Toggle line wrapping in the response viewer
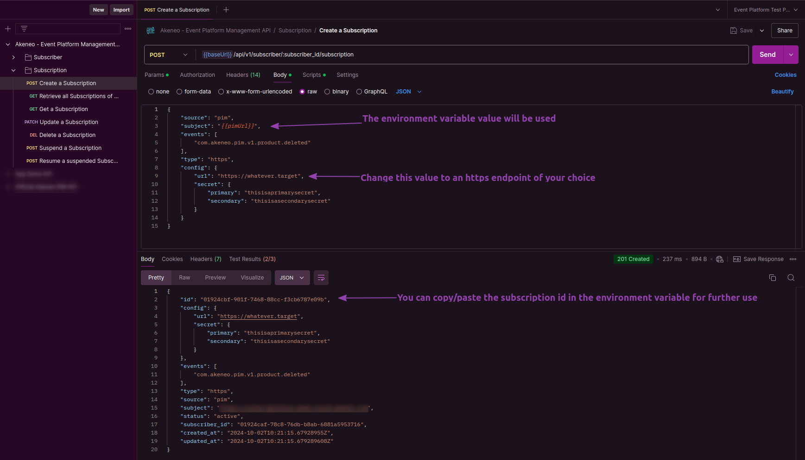 (321, 278)
